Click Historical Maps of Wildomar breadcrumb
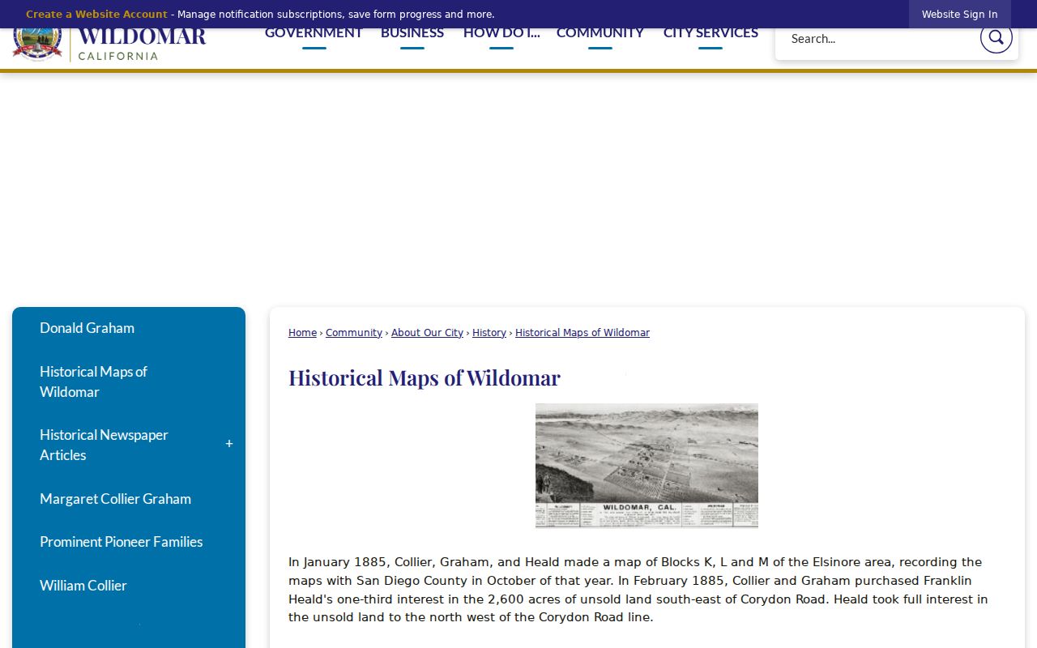 coord(583,333)
